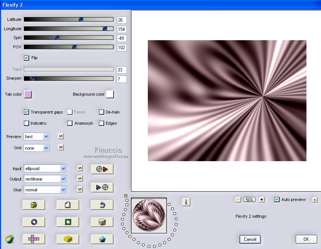Open the info button next to preview
Image resolution: width=321 pixels, height=249 pixels.
coord(186,202)
